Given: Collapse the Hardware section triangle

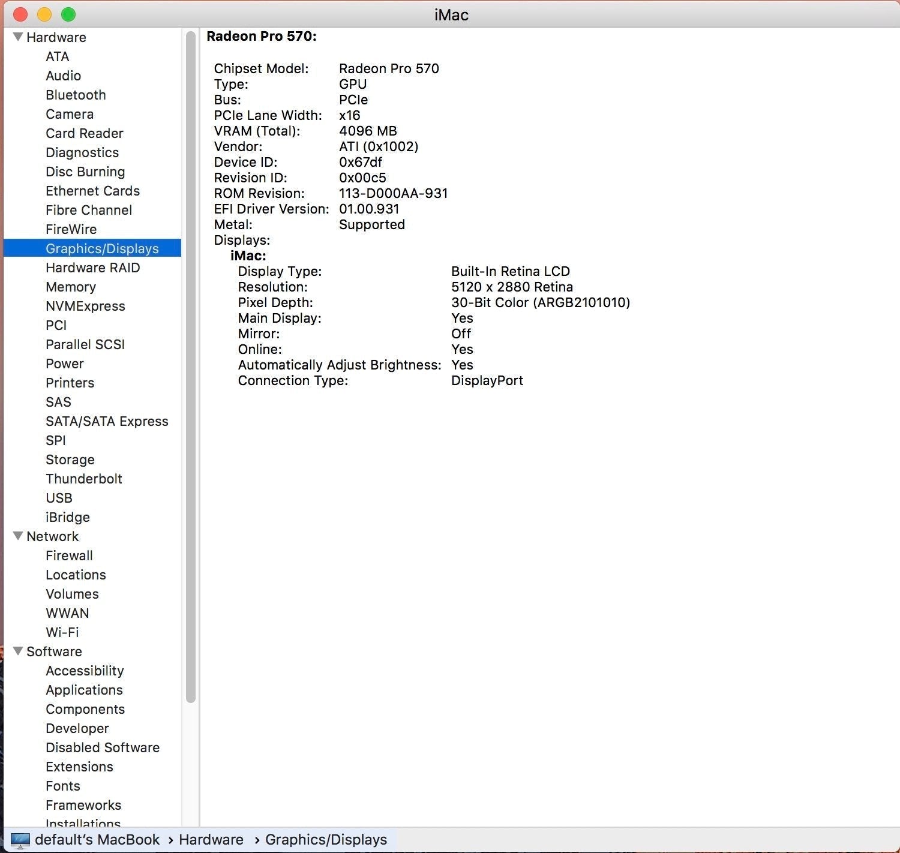Looking at the screenshot, I should [x=18, y=37].
